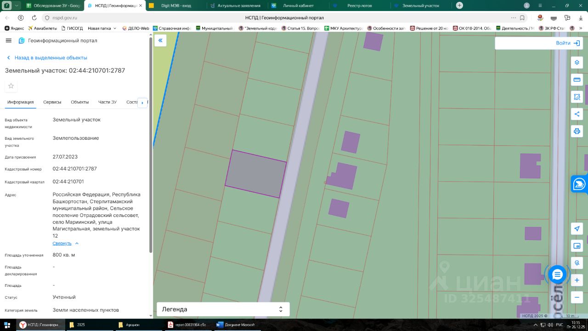The height and width of the screenshot is (331, 588).
Task: Show site protection shield info
Action: pyautogui.click(x=47, y=17)
